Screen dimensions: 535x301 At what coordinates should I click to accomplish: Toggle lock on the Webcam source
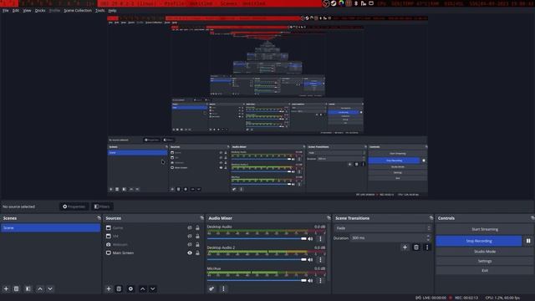197,245
